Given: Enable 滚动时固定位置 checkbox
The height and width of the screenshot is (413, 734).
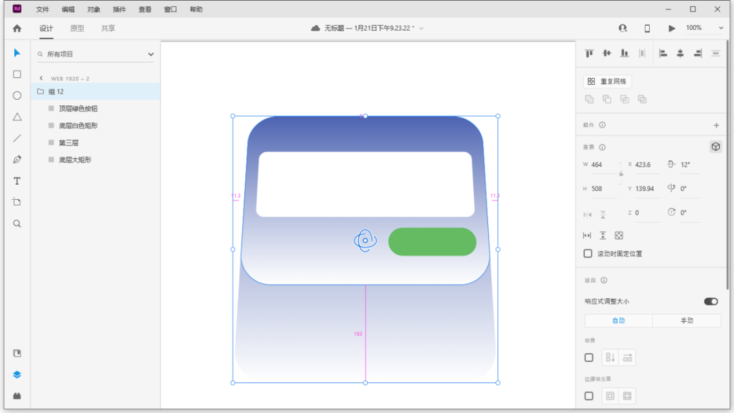Looking at the screenshot, I should 589,254.
